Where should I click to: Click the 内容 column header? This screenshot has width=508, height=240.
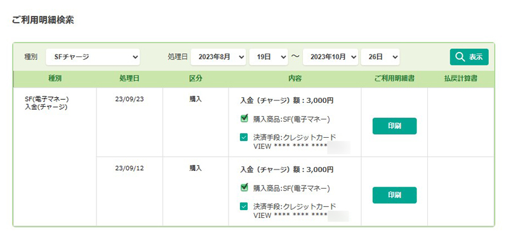(x=295, y=79)
